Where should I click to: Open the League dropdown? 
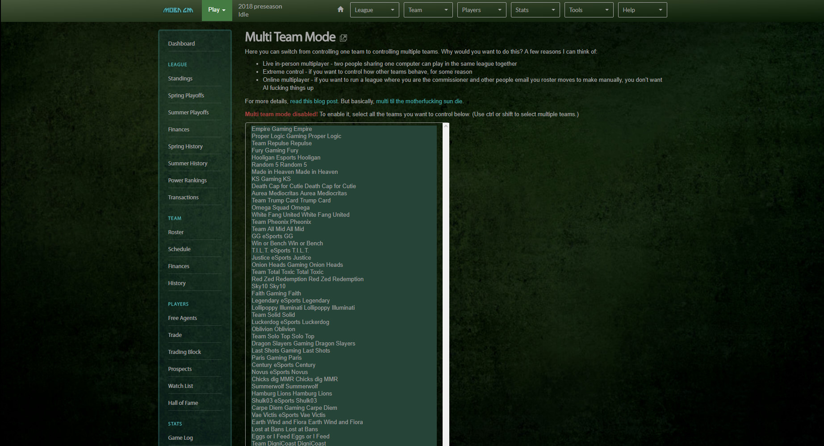[x=374, y=9]
